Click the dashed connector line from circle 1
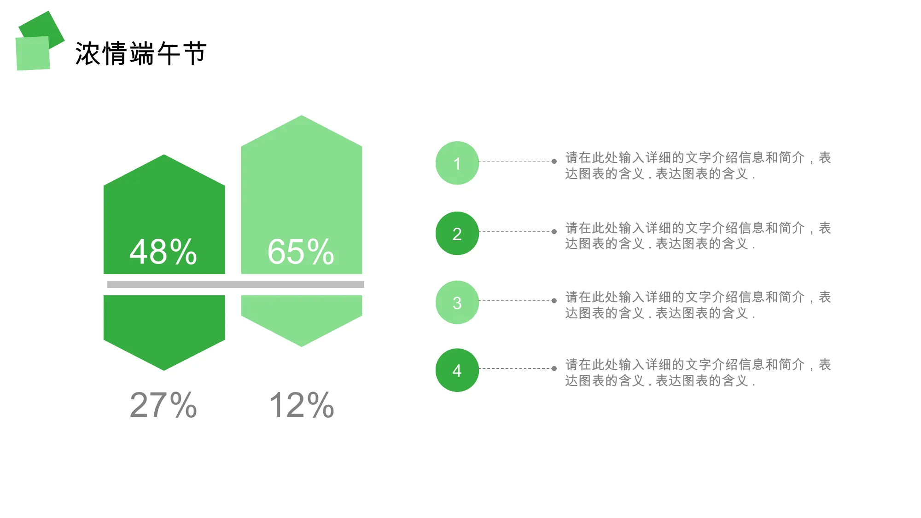The width and height of the screenshot is (921, 518). [518, 161]
